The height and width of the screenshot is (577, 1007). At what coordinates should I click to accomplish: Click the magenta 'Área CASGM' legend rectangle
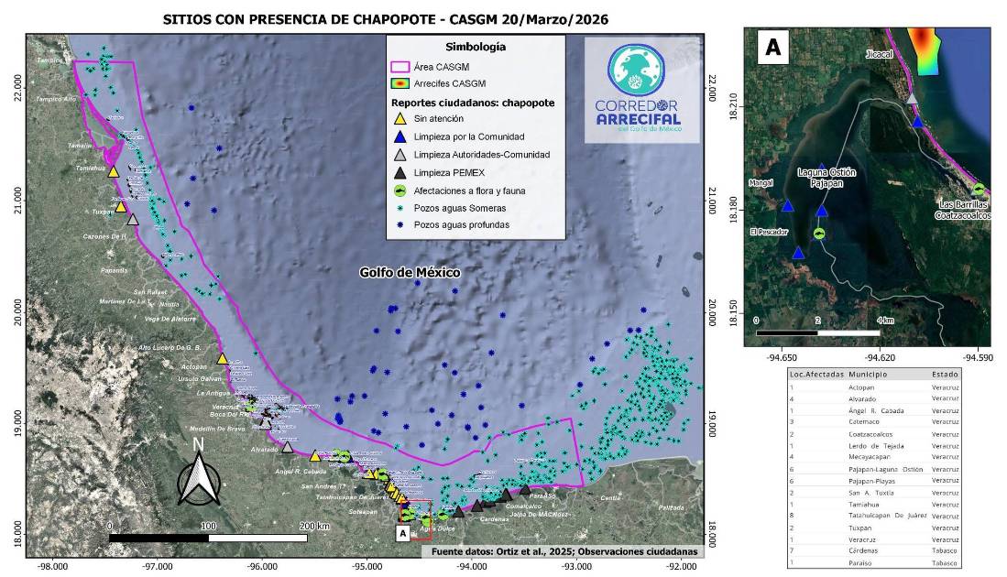pos(400,67)
